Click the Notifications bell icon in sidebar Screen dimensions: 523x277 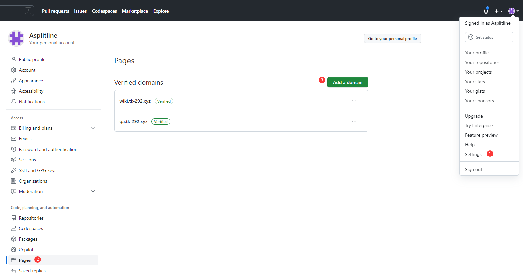[x=14, y=102]
